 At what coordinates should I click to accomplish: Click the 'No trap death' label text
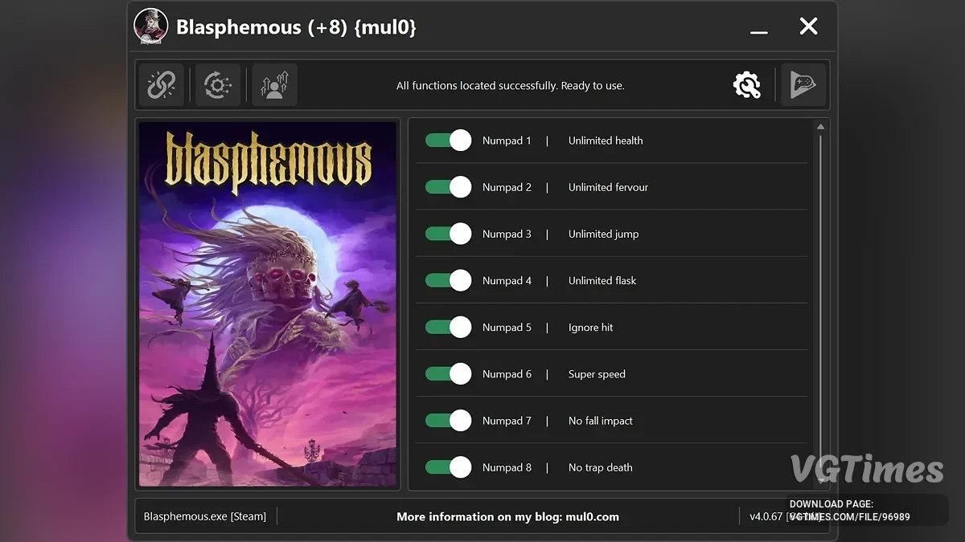click(x=600, y=467)
